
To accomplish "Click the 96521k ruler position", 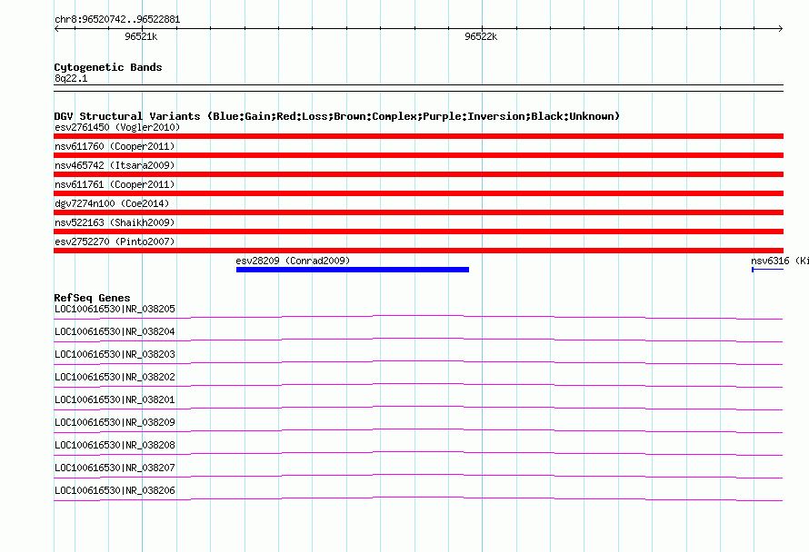I will pyautogui.click(x=141, y=36).
